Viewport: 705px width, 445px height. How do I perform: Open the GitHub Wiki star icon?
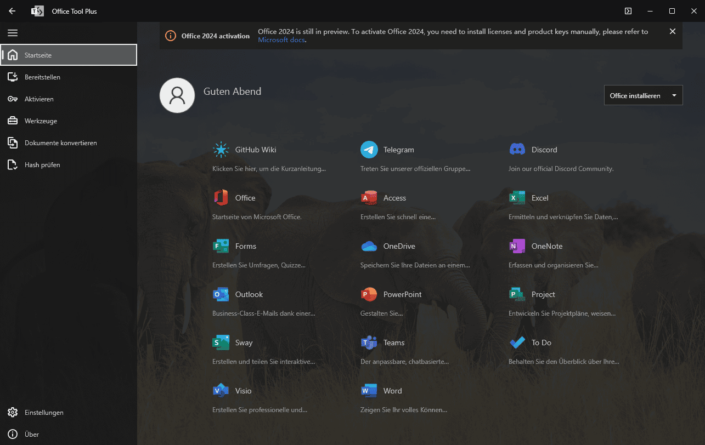[221, 150]
